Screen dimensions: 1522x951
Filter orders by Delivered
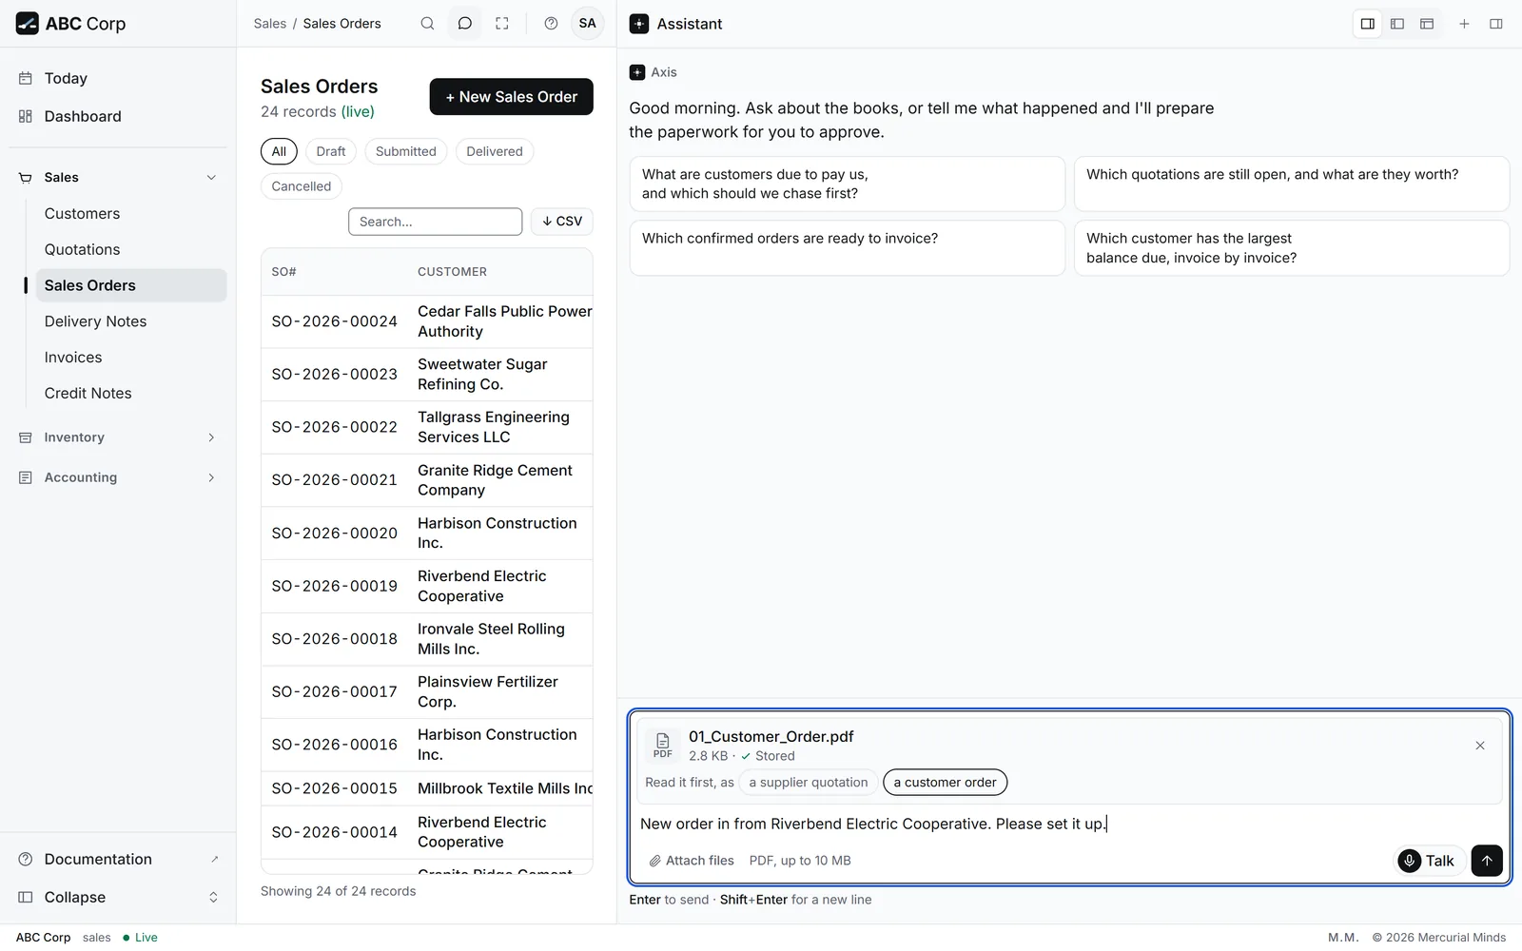point(495,151)
